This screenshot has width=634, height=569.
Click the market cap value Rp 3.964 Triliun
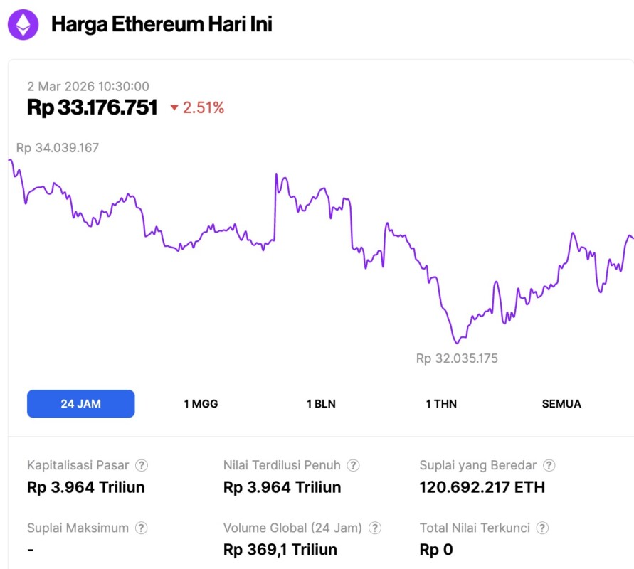[x=86, y=488]
